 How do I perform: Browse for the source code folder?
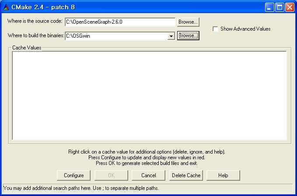(188, 22)
